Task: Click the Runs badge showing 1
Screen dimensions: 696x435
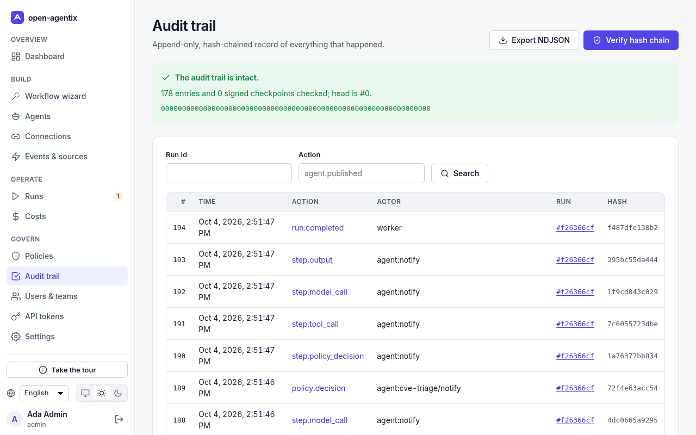Action: (x=118, y=196)
